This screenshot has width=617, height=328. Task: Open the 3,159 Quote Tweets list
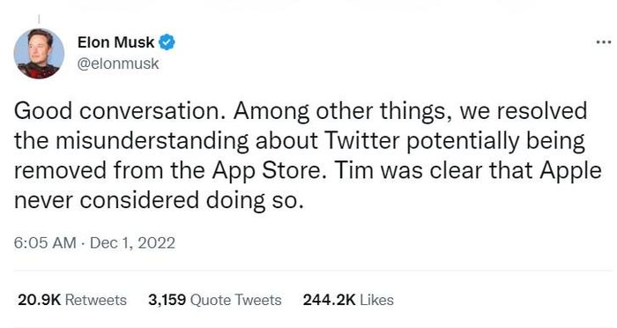tap(215, 300)
